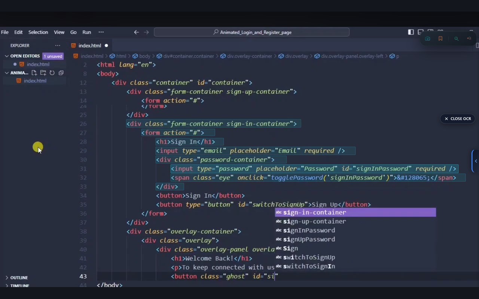Collapse the Open Editors section
Image resolution: width=479 pixels, height=299 pixels.
7,56
